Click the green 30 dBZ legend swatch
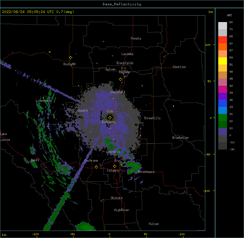Viewport: 244px width, 238px height. pyautogui.click(x=222, y=118)
